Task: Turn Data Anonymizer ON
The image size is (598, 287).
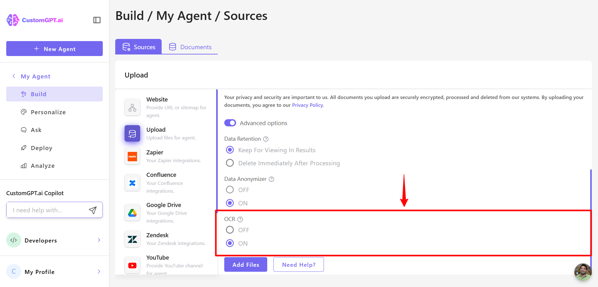Action: [x=230, y=203]
